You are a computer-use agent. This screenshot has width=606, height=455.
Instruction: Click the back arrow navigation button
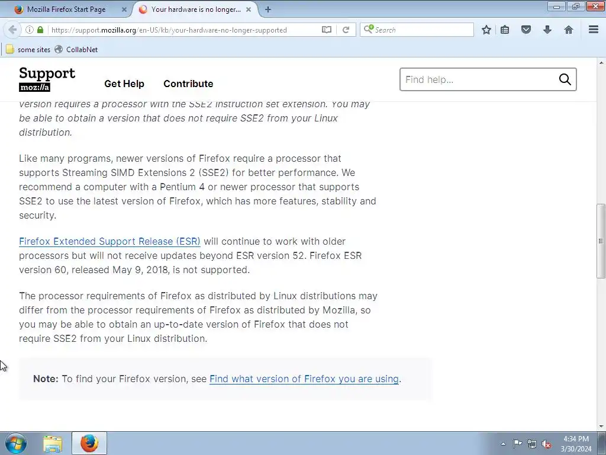[12, 30]
